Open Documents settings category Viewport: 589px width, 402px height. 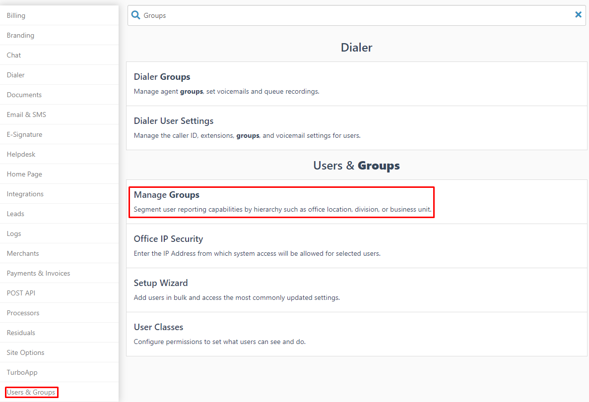coord(60,95)
